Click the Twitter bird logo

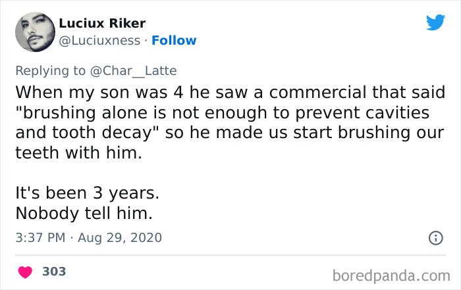(435, 23)
